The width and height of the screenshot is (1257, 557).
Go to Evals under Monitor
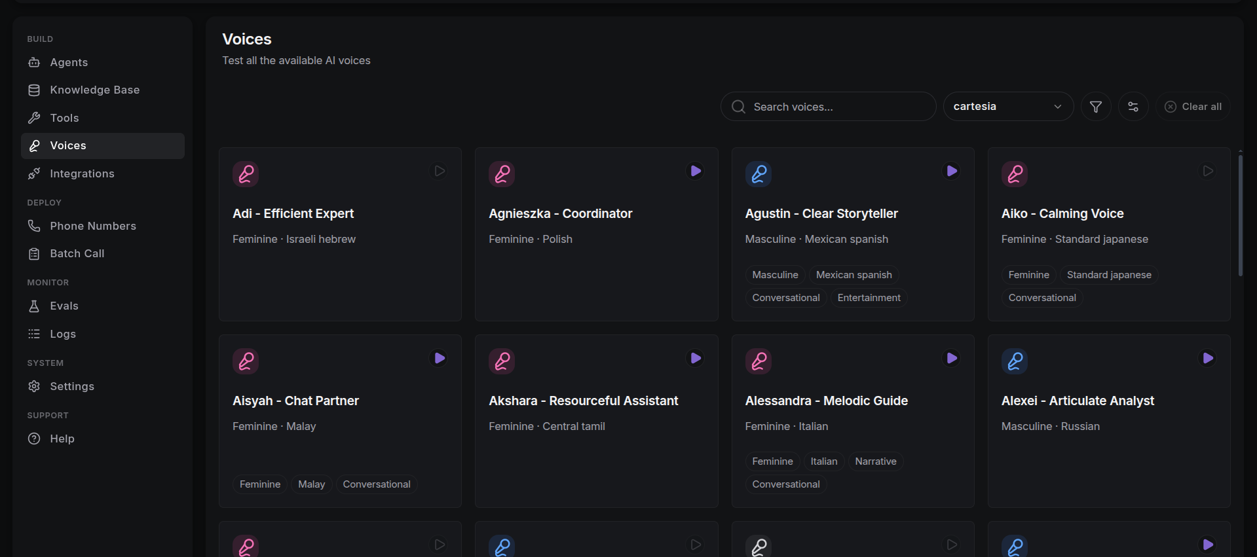(103, 306)
